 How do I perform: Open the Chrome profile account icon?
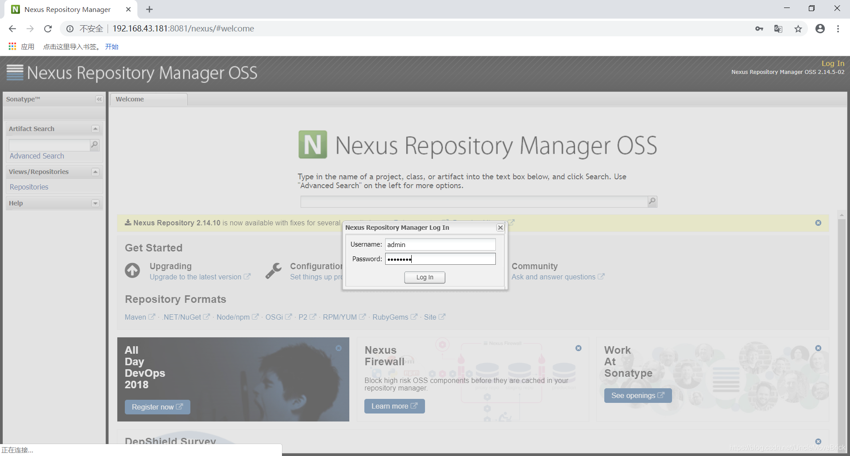pyautogui.click(x=820, y=29)
